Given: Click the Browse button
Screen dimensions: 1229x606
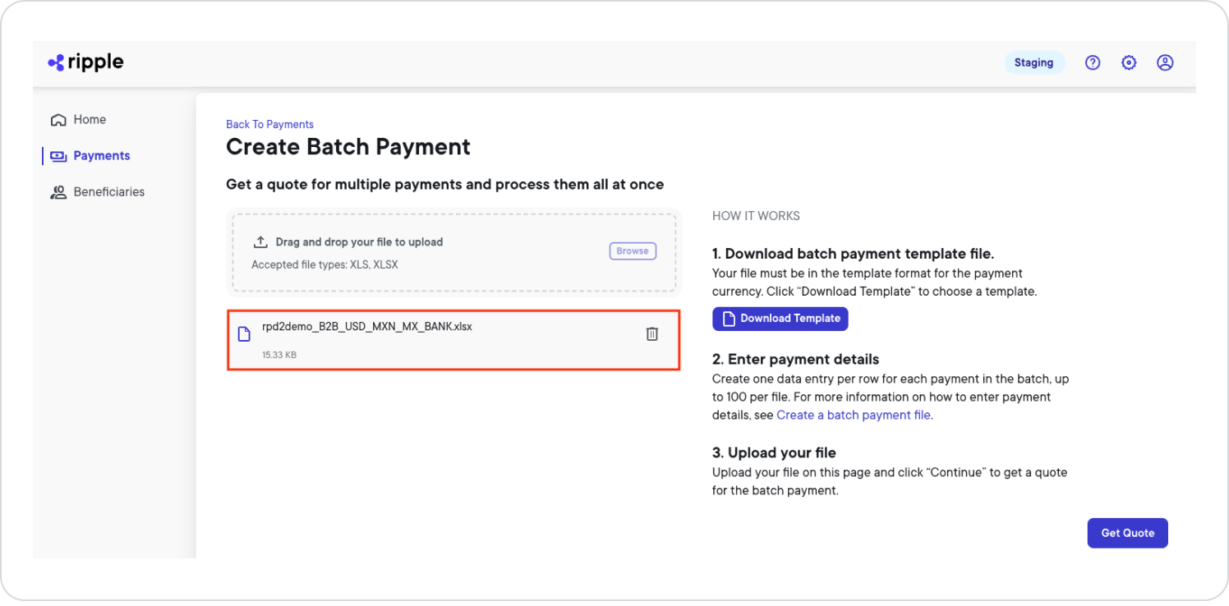Looking at the screenshot, I should click(x=633, y=250).
